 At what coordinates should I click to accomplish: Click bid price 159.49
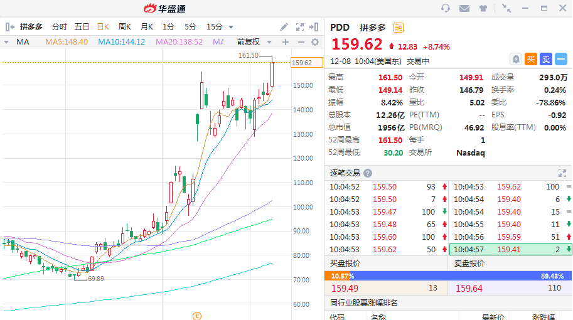(x=345, y=288)
